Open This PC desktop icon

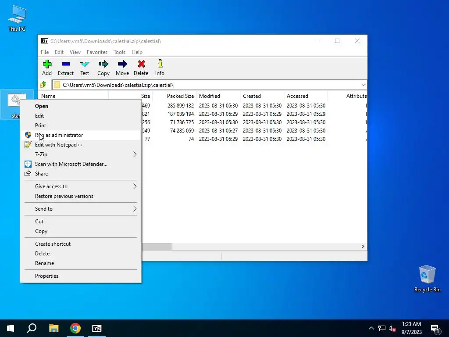pos(17,18)
